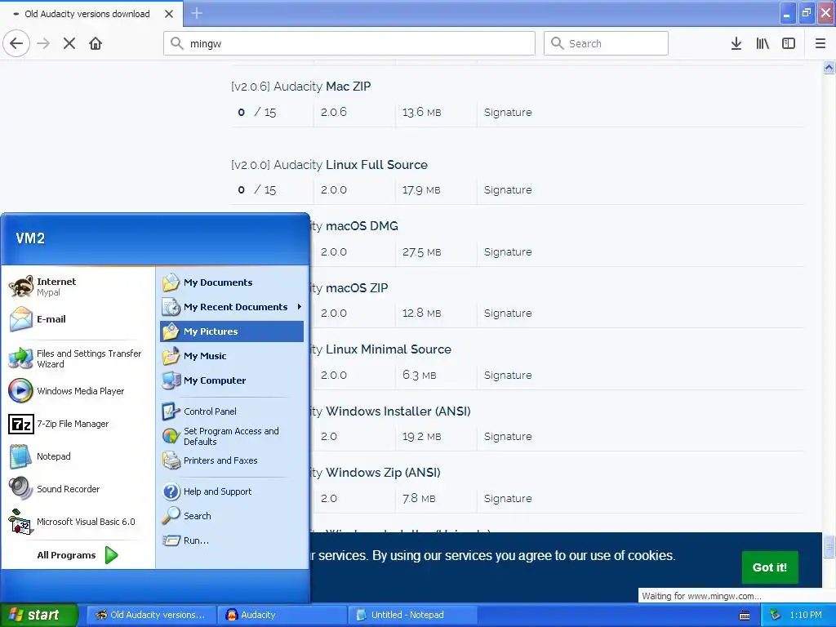
Task: Open [v2.0.0] Audacity Linux Full Source heading
Action: pyautogui.click(x=330, y=165)
